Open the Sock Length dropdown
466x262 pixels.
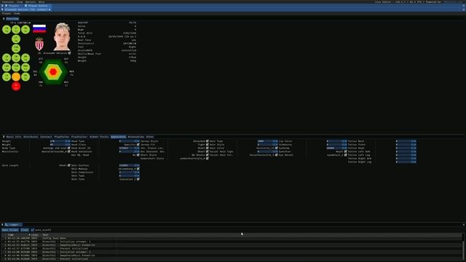coord(69,165)
